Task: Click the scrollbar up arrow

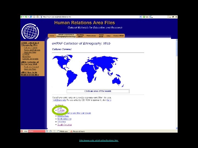Action: (177, 40)
